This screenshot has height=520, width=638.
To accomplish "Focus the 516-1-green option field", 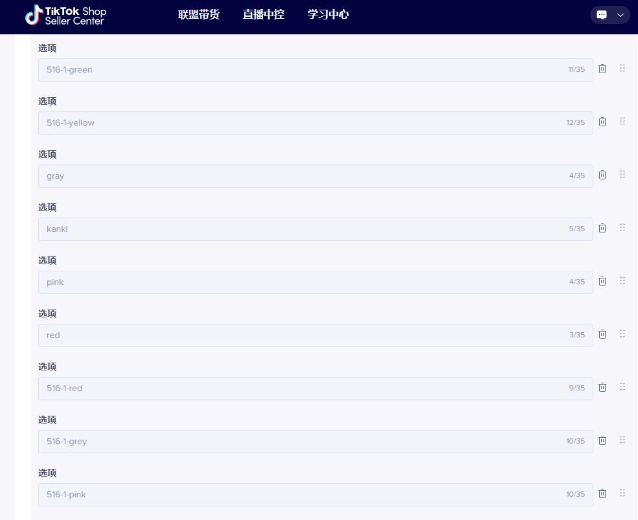I will [x=315, y=69].
